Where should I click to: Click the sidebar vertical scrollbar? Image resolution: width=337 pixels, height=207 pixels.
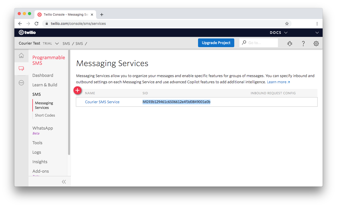click(69, 102)
